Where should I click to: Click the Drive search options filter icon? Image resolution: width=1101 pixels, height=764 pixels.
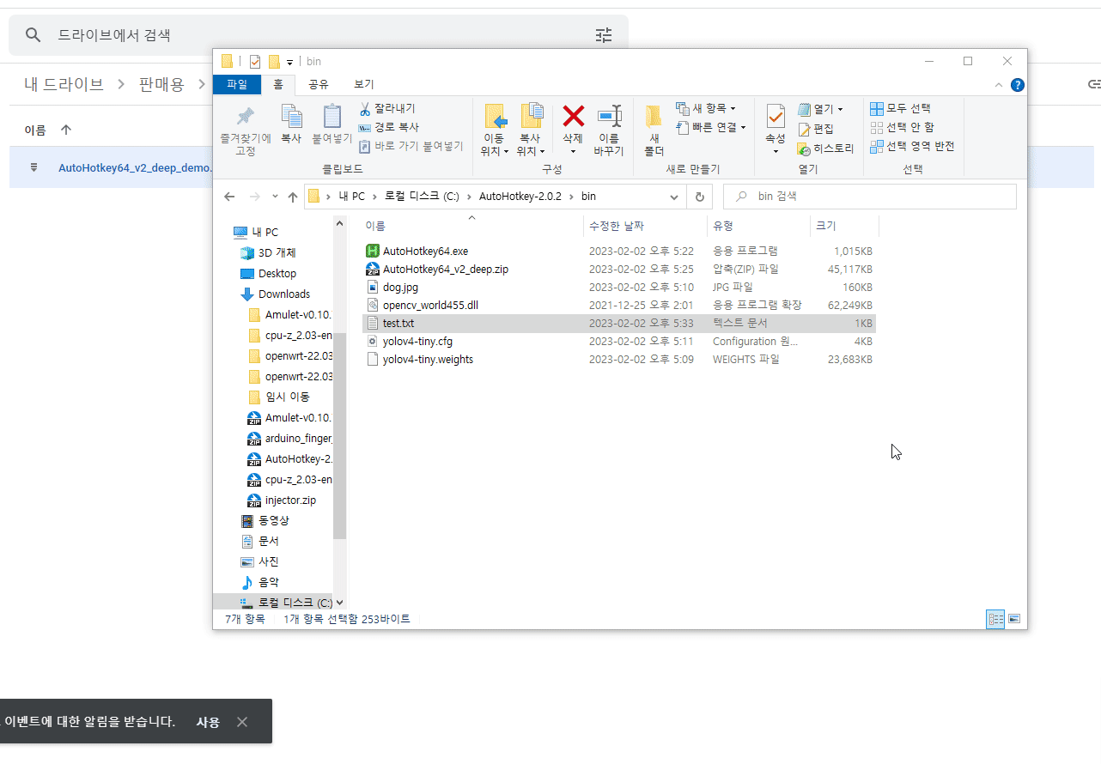[604, 35]
